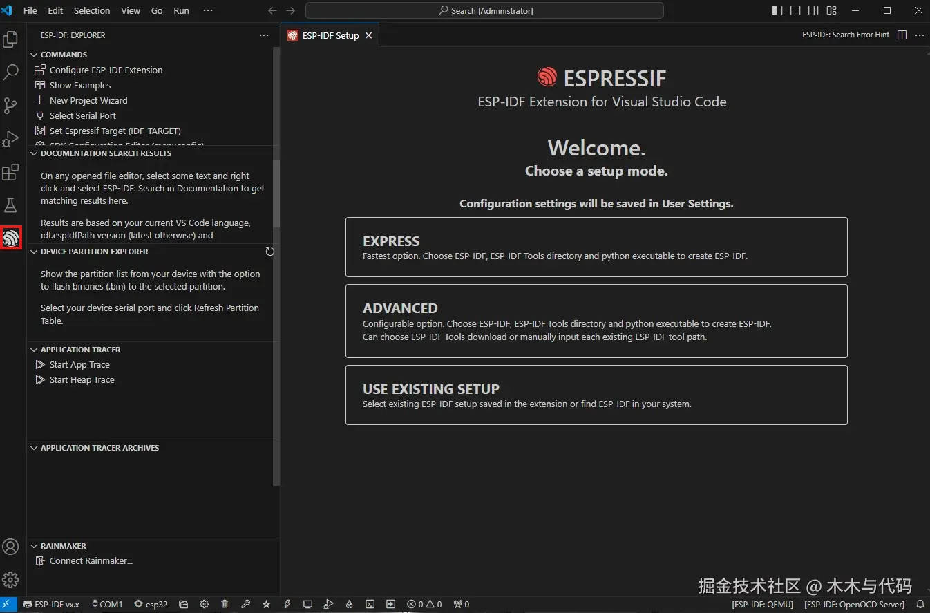This screenshot has width=930, height=613.
Task: Click Select Serial Port command
Action: [x=83, y=115]
